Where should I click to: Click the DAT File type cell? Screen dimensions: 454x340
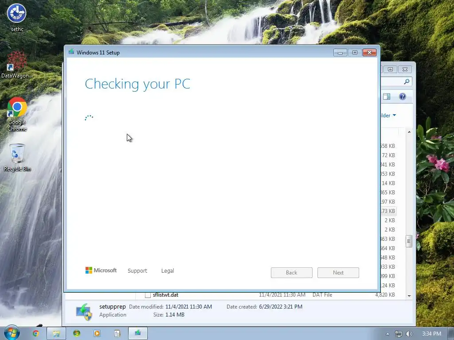pos(322,295)
